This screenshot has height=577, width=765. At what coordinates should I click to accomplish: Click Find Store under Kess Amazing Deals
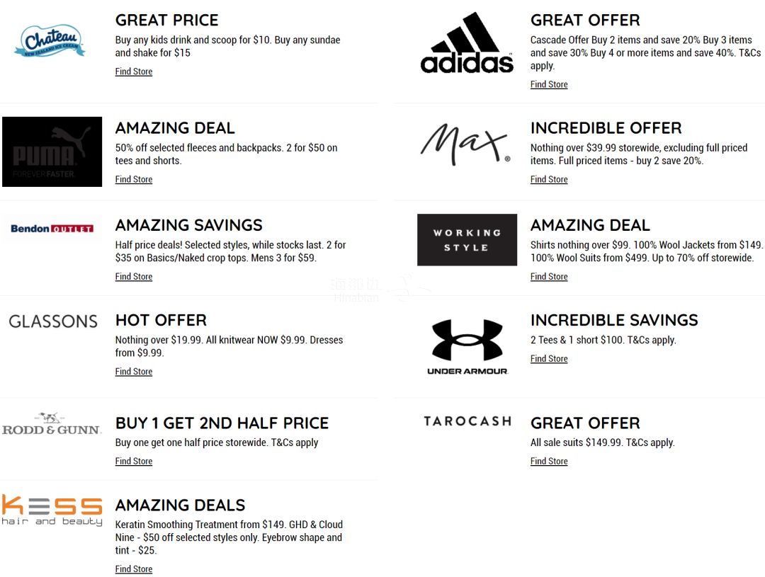[134, 569]
